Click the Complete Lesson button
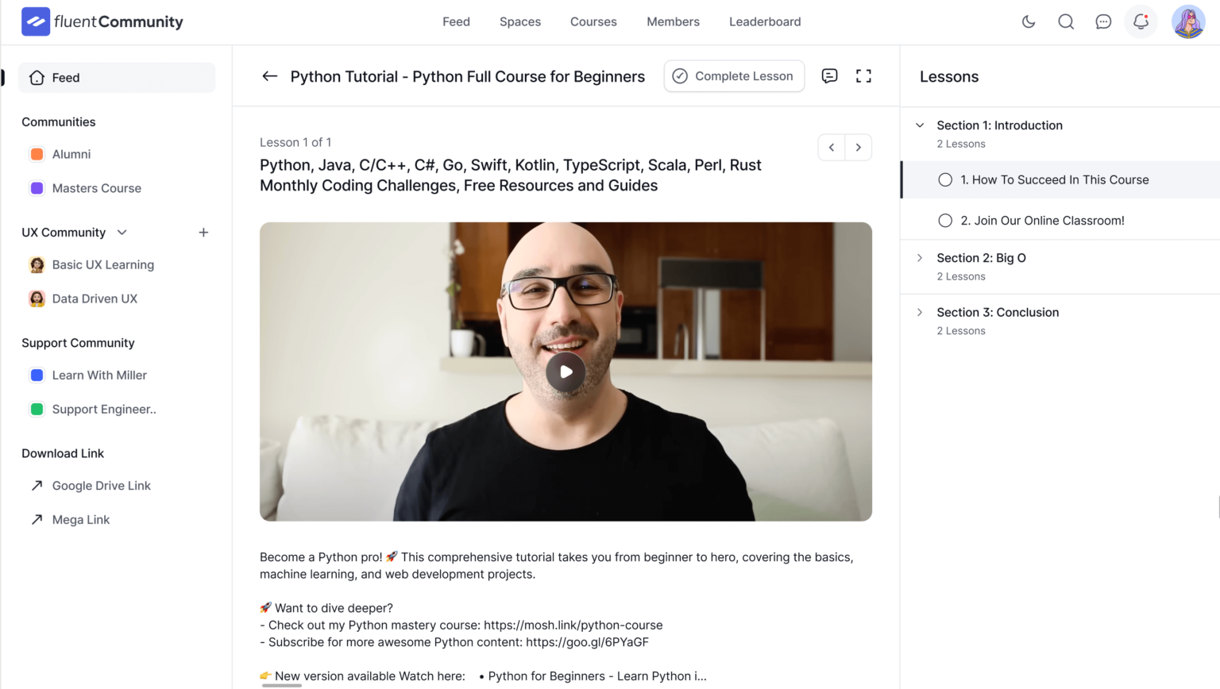 coord(733,75)
